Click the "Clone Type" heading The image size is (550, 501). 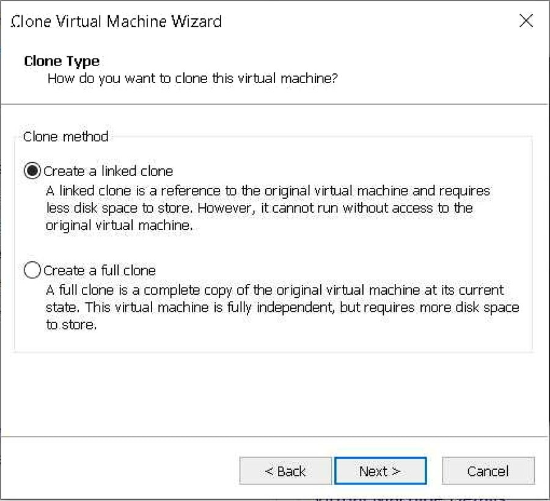pyautogui.click(x=62, y=61)
